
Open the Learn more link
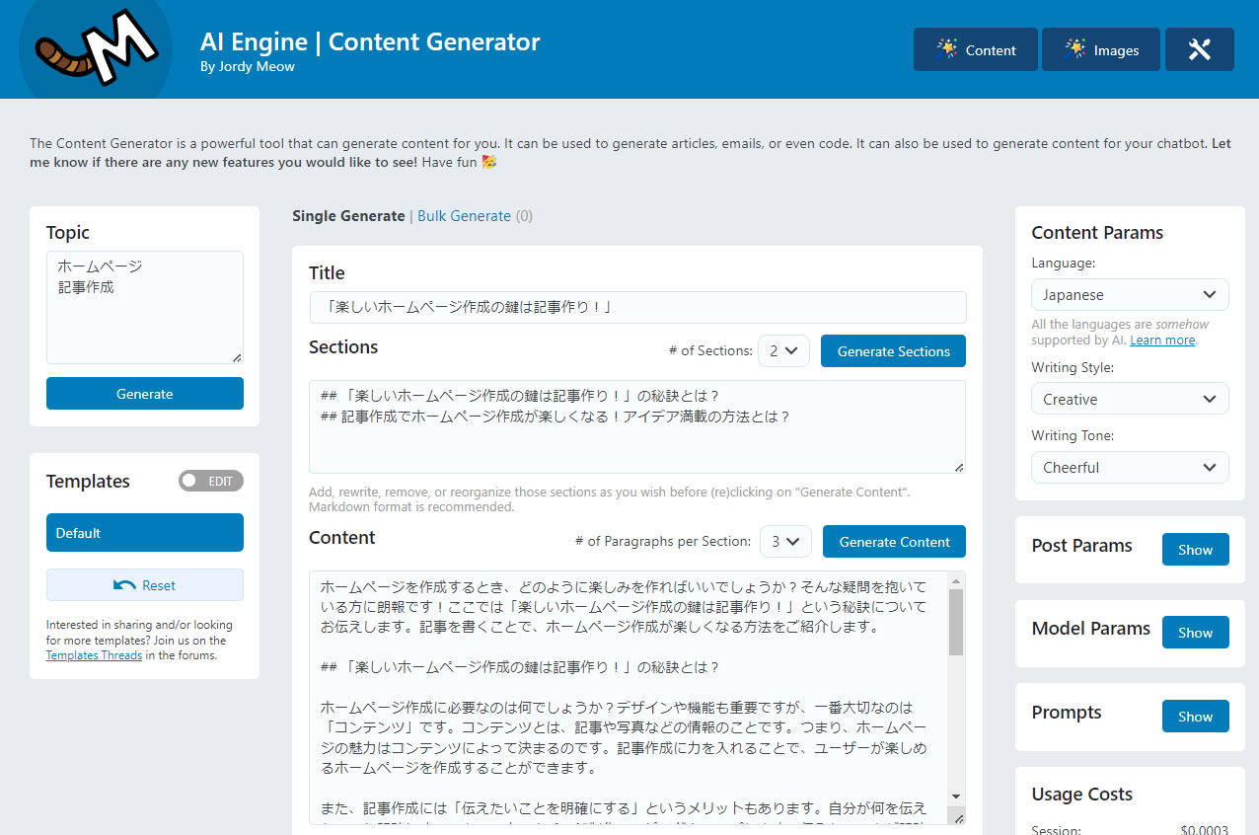click(x=1162, y=340)
